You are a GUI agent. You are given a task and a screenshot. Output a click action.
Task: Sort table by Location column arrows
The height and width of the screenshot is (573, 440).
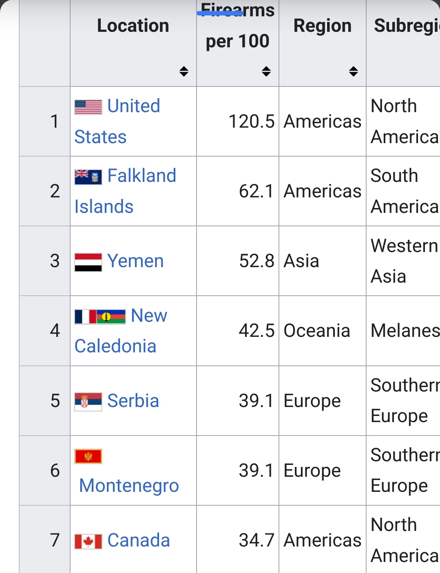click(184, 71)
